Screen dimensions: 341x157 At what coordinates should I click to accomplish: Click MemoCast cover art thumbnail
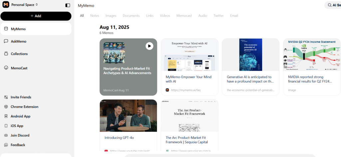pos(114,53)
